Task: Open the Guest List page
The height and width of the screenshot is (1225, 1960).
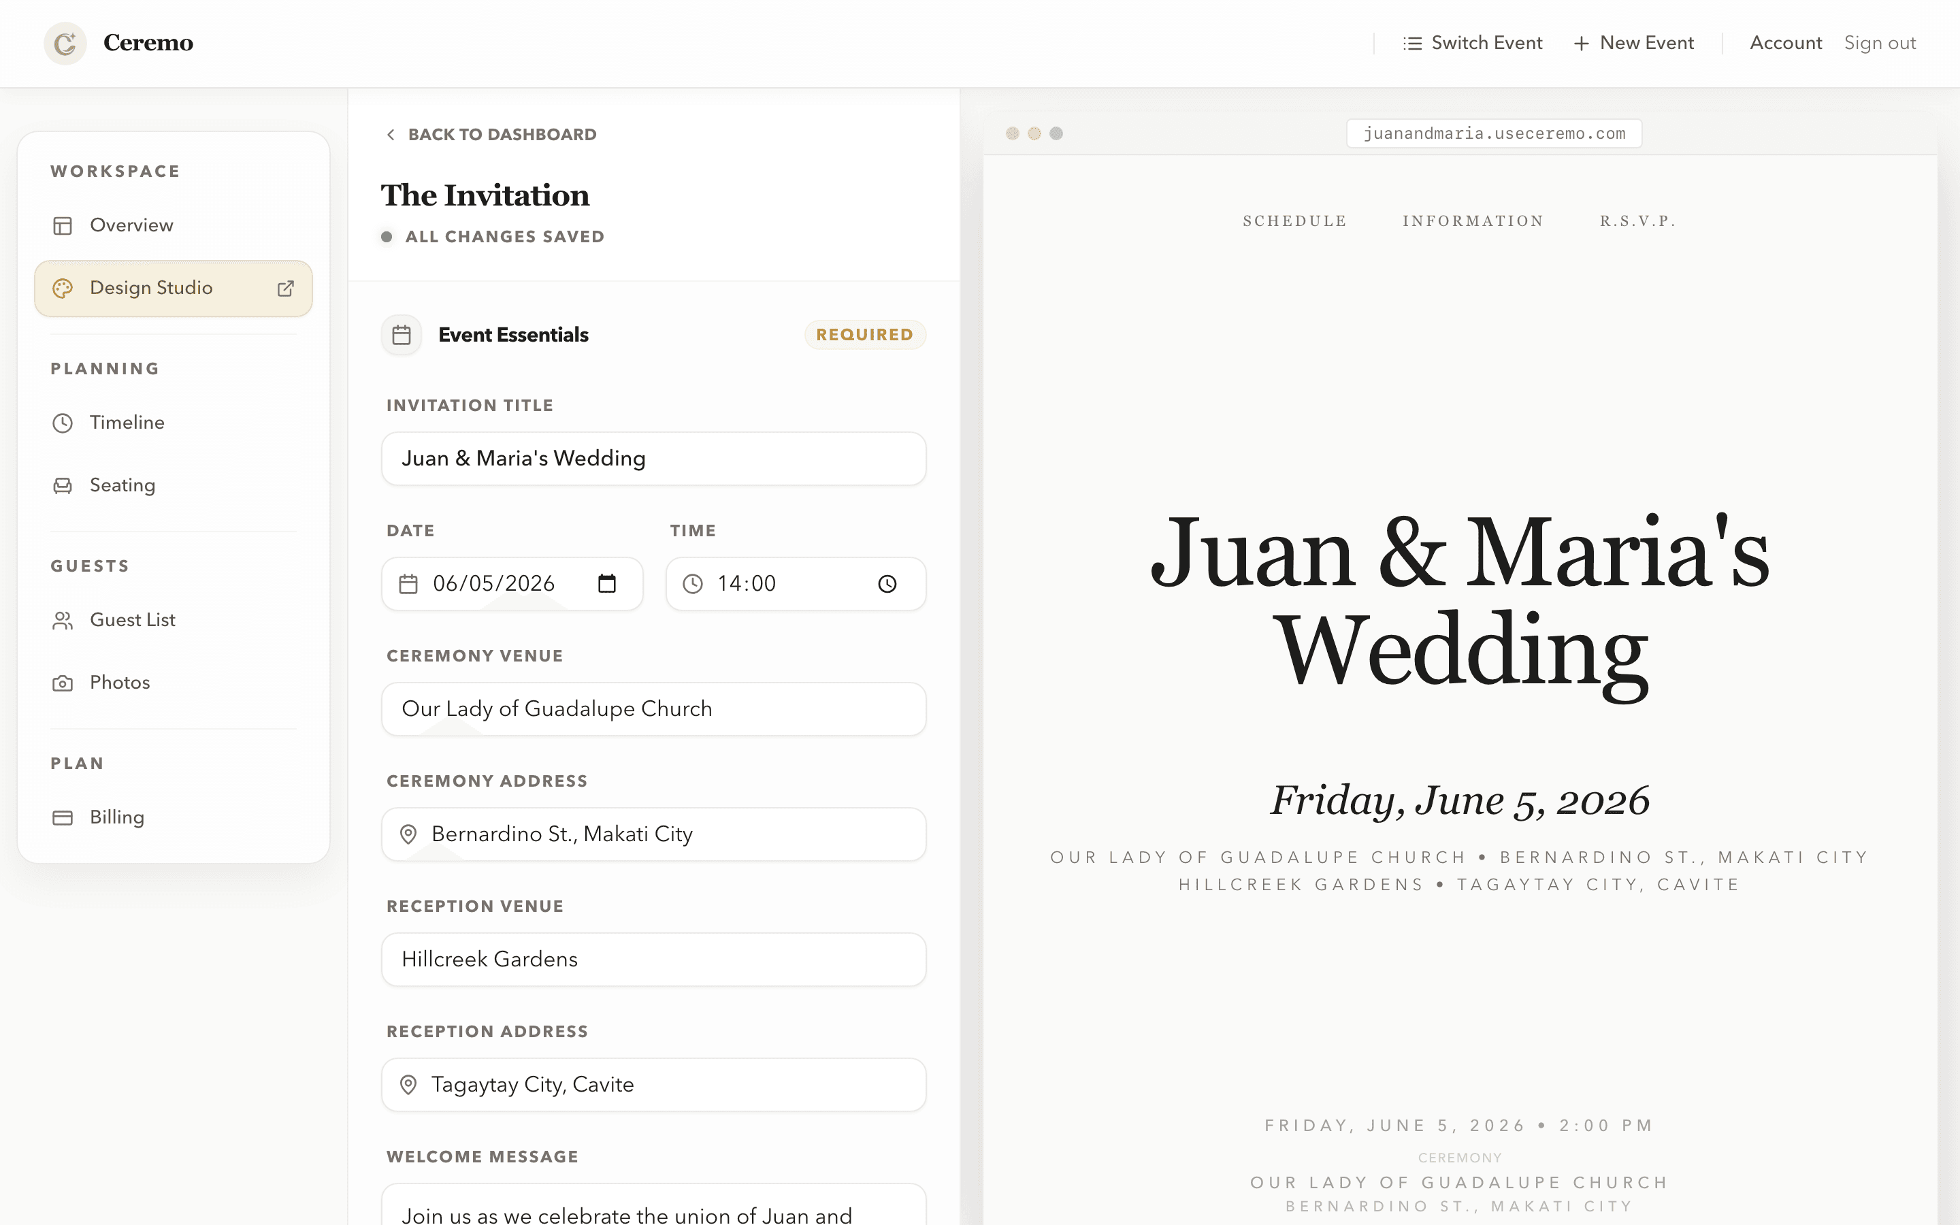Action: pos(174,621)
